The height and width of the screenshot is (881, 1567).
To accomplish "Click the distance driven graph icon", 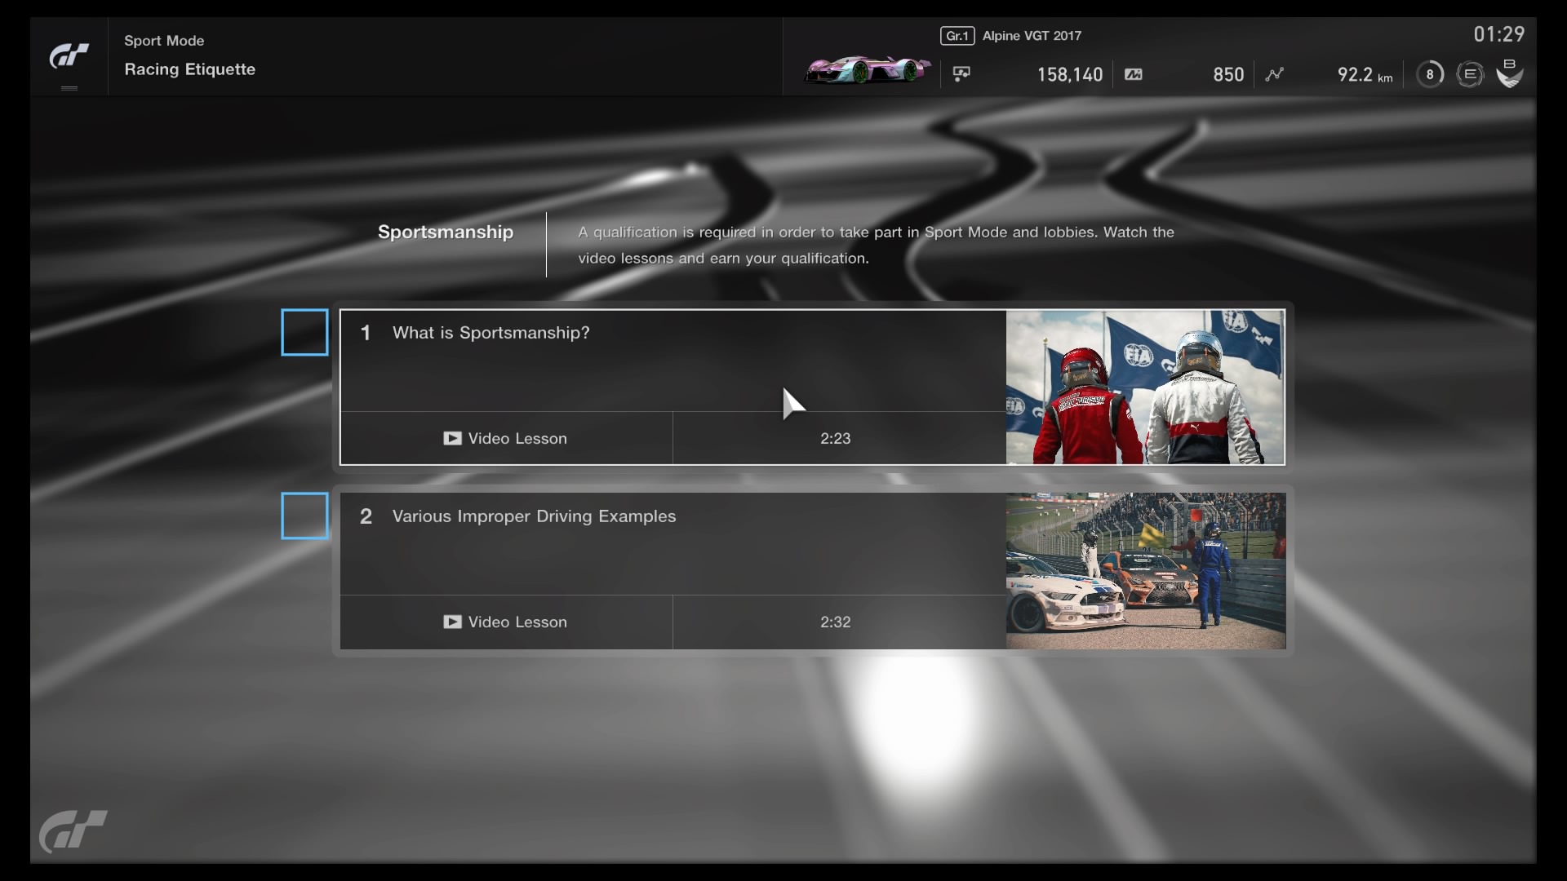I will pyautogui.click(x=1274, y=74).
